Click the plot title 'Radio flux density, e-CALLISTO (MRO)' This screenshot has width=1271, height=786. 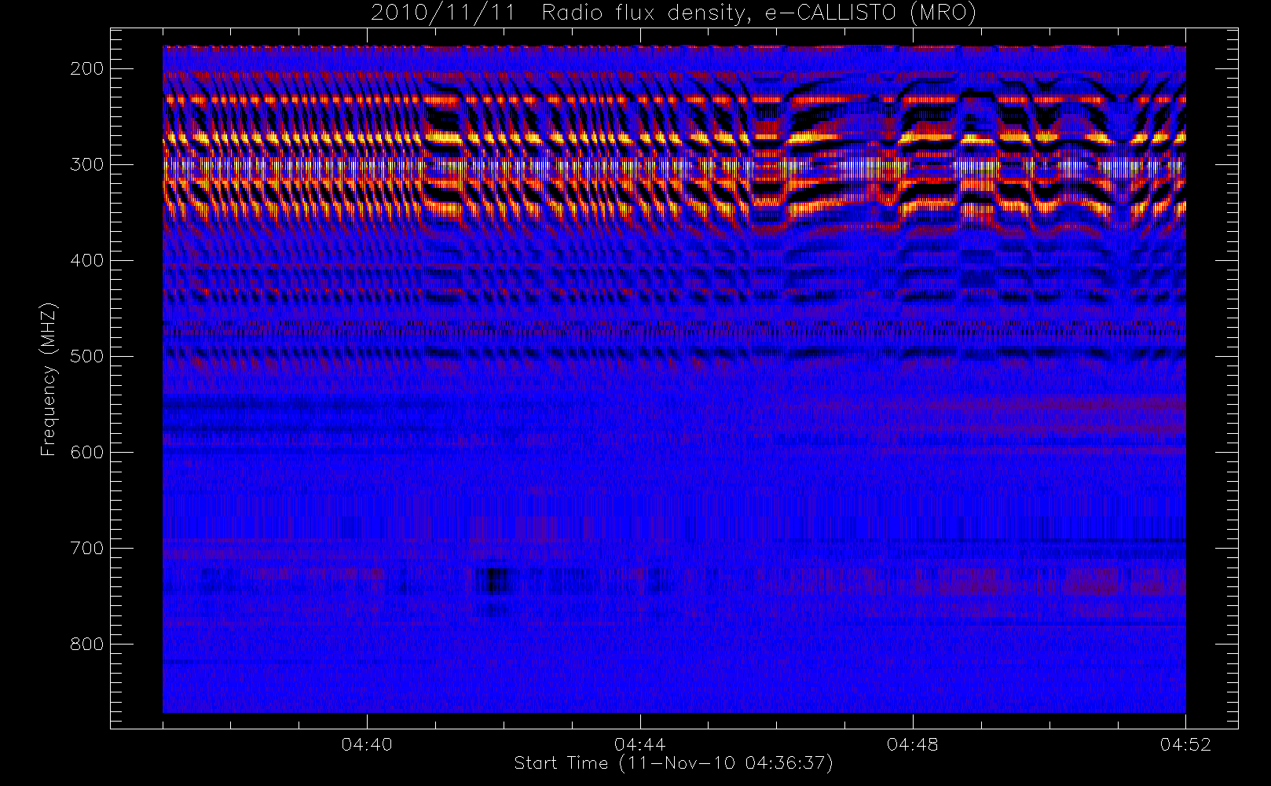pyautogui.click(x=759, y=13)
